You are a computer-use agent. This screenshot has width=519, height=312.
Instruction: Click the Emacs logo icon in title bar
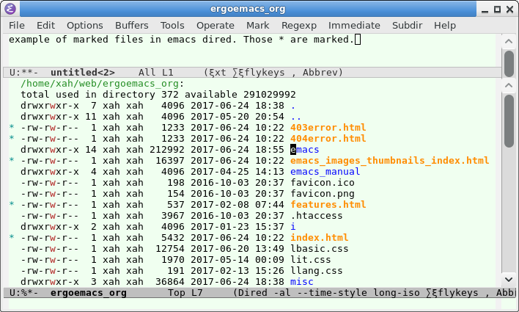pyautogui.click(x=10, y=9)
